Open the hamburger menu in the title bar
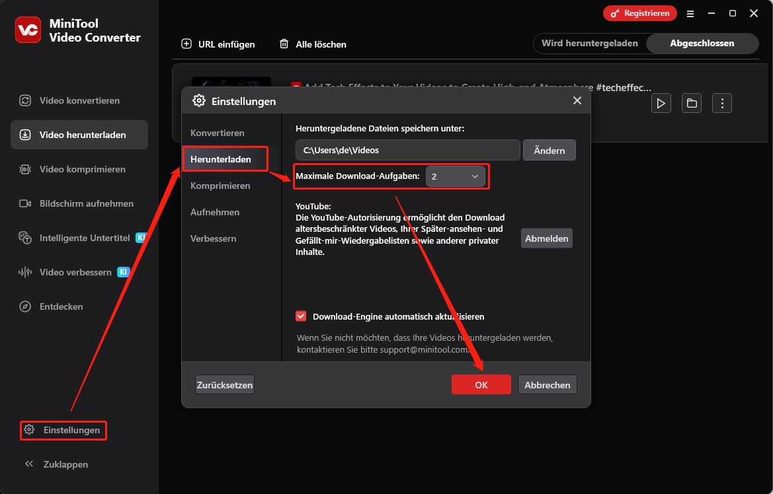773x494 pixels. pyautogui.click(x=690, y=14)
